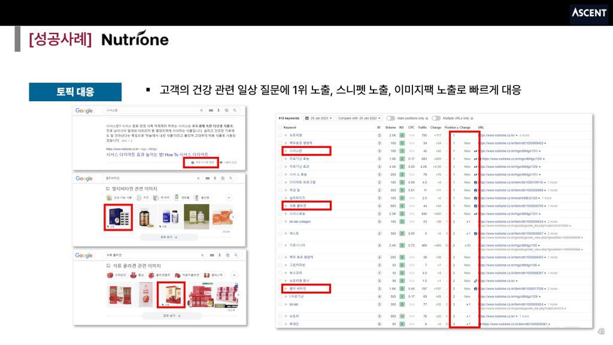Toggle the Multiple URLs only switch
Image resolution: width=613 pixels, height=345 pixels.
[436, 118]
